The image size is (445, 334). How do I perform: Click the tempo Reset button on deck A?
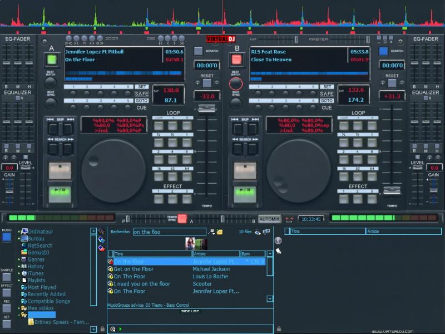click(x=207, y=83)
